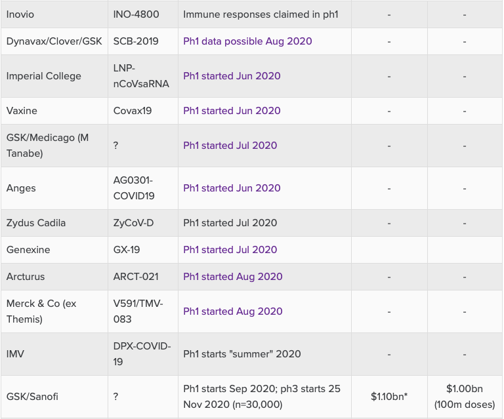The height and width of the screenshot is (419, 504).
Task: Click the $1.00bn (100m doses) cell
Action: [464, 397]
